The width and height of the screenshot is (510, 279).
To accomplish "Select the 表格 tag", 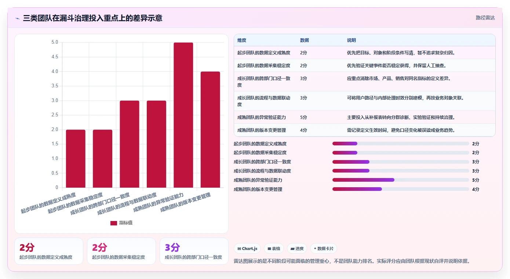I will (x=274, y=249).
